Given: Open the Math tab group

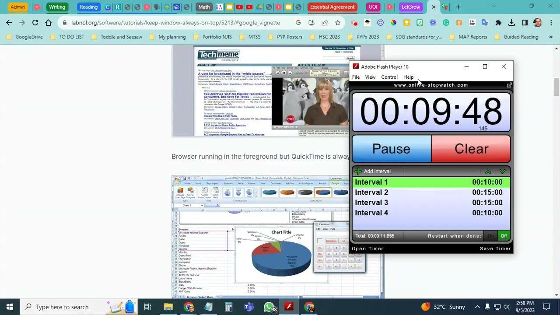Looking at the screenshot, I should (x=204, y=7).
